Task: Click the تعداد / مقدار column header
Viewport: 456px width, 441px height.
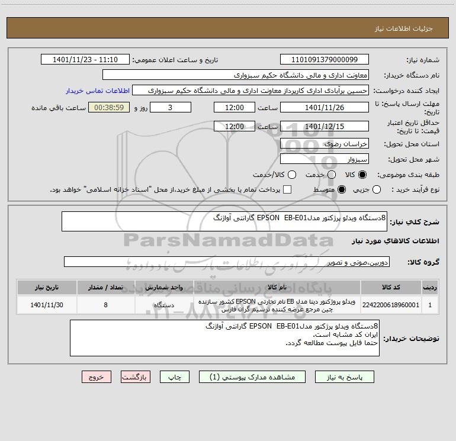Action: [105, 287]
